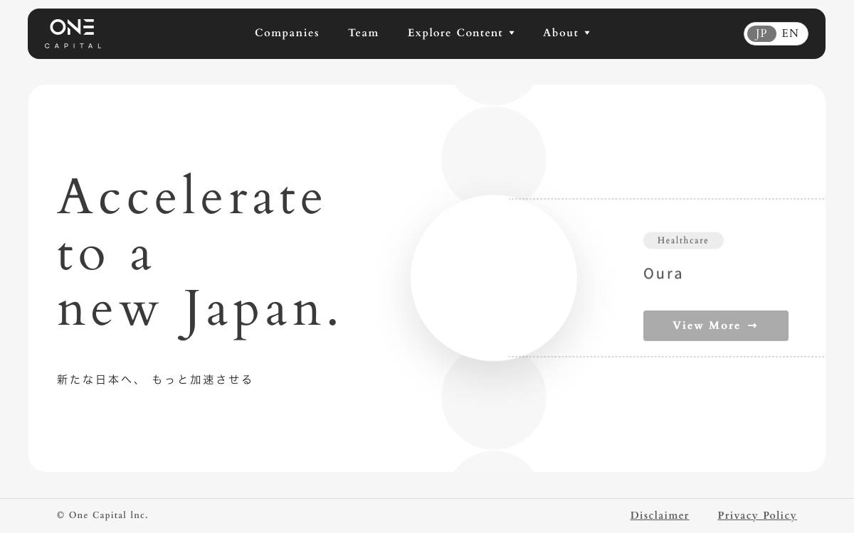Go to the Team page
854x533 pixels.
(363, 33)
